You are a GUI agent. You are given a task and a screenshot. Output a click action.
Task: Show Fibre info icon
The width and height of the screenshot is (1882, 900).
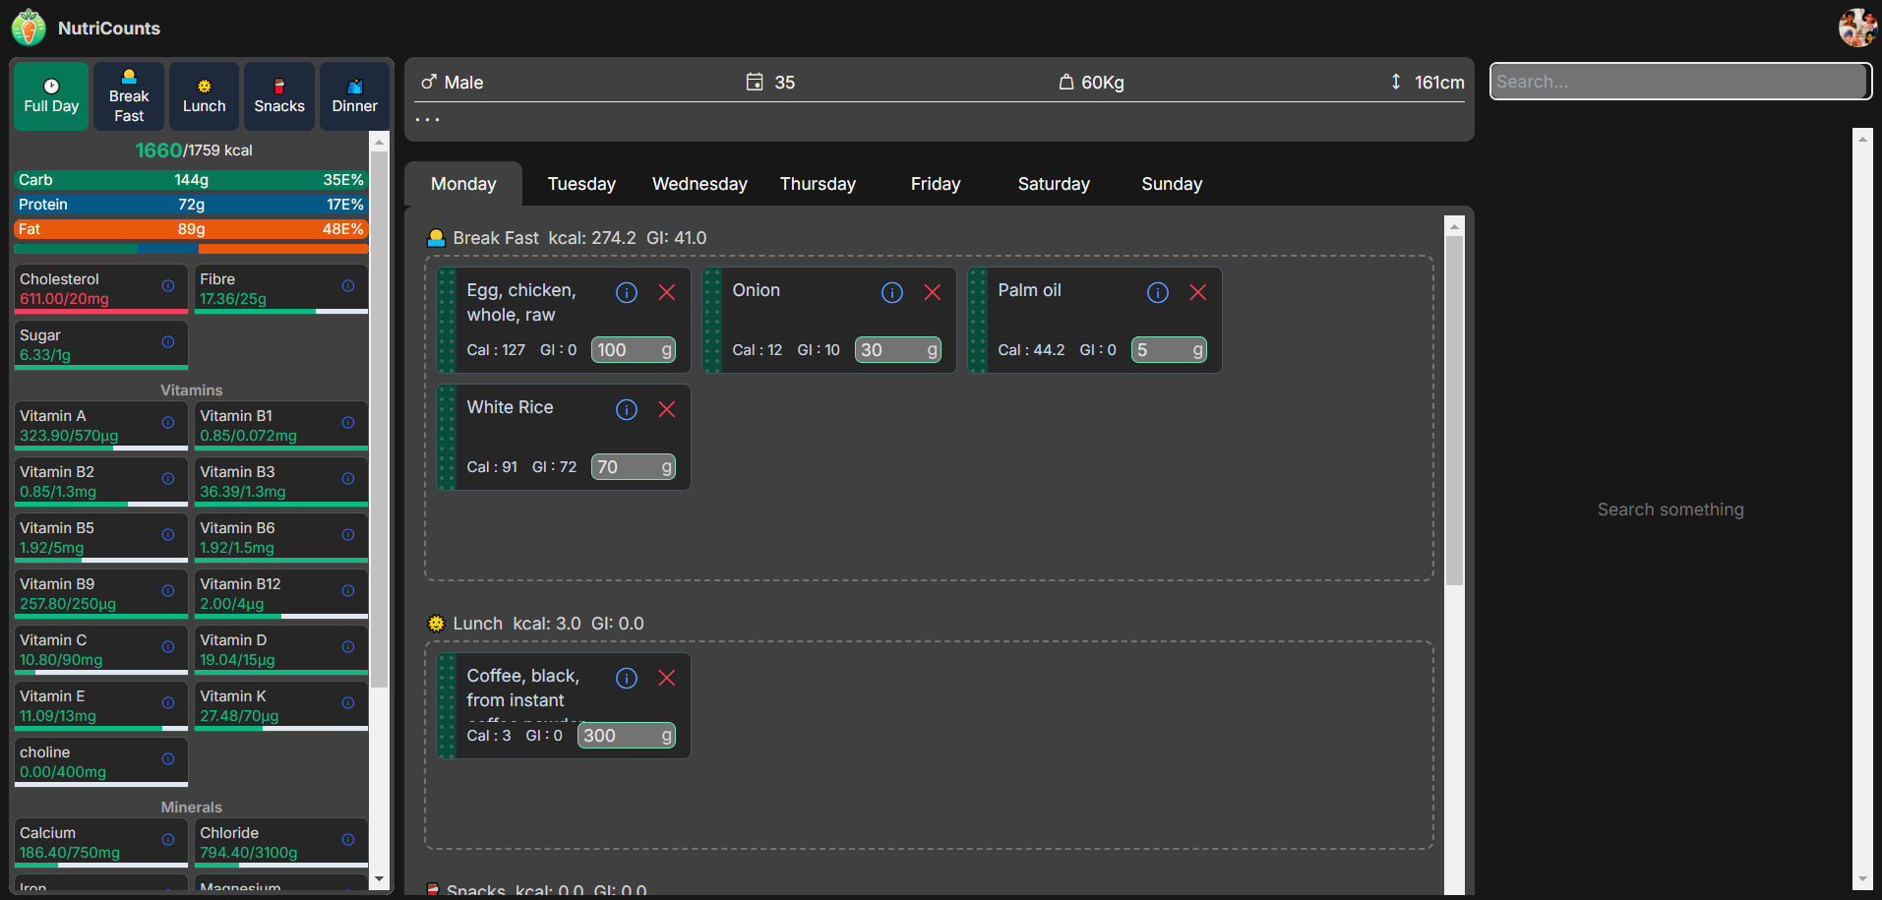click(348, 286)
